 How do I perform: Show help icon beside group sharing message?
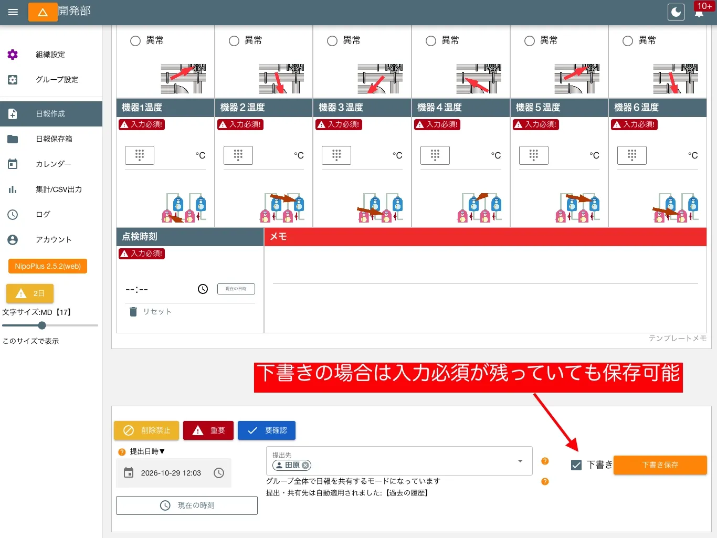545,481
